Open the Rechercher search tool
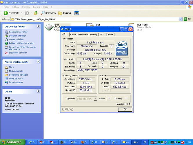This screenshot has width=193, height=145. point(48,13)
